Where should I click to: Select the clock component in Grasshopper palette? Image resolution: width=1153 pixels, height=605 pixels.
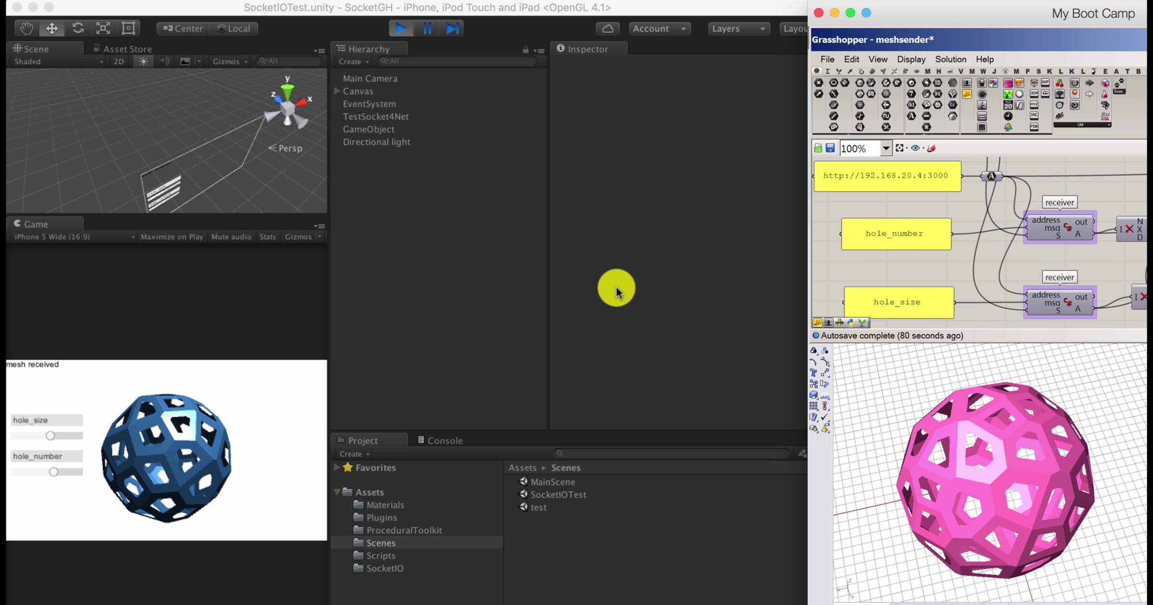[x=1008, y=116]
